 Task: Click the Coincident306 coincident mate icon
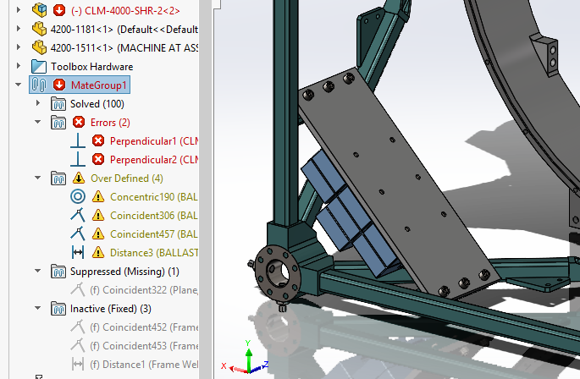(x=77, y=215)
